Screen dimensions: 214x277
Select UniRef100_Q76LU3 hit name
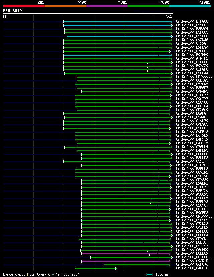tap(192, 51)
